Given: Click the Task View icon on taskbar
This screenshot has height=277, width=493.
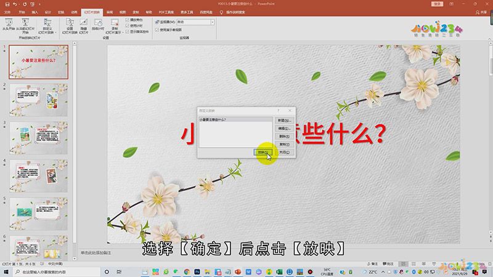Looking at the screenshot, I should (x=119, y=271).
